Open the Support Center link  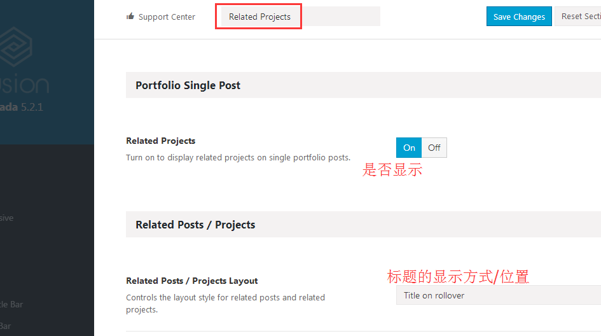(x=167, y=17)
